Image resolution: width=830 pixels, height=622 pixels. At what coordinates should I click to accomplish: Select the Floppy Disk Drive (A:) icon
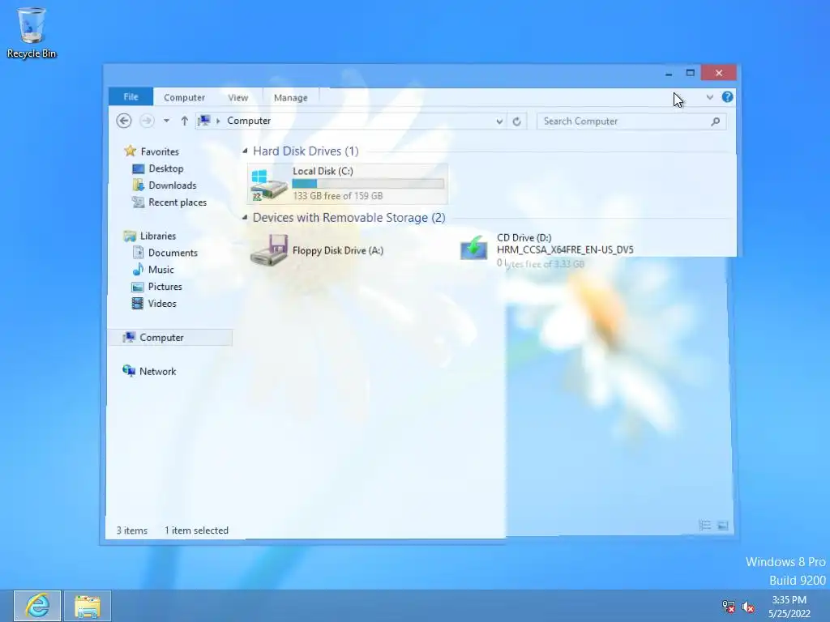269,250
